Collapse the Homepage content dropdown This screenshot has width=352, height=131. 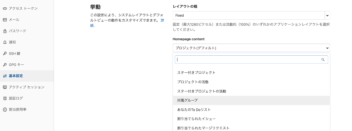251,48
